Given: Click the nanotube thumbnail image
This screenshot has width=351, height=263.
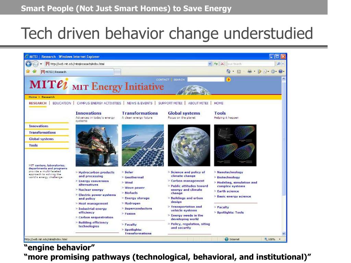Looking at the screenshot, I should 235,145.
